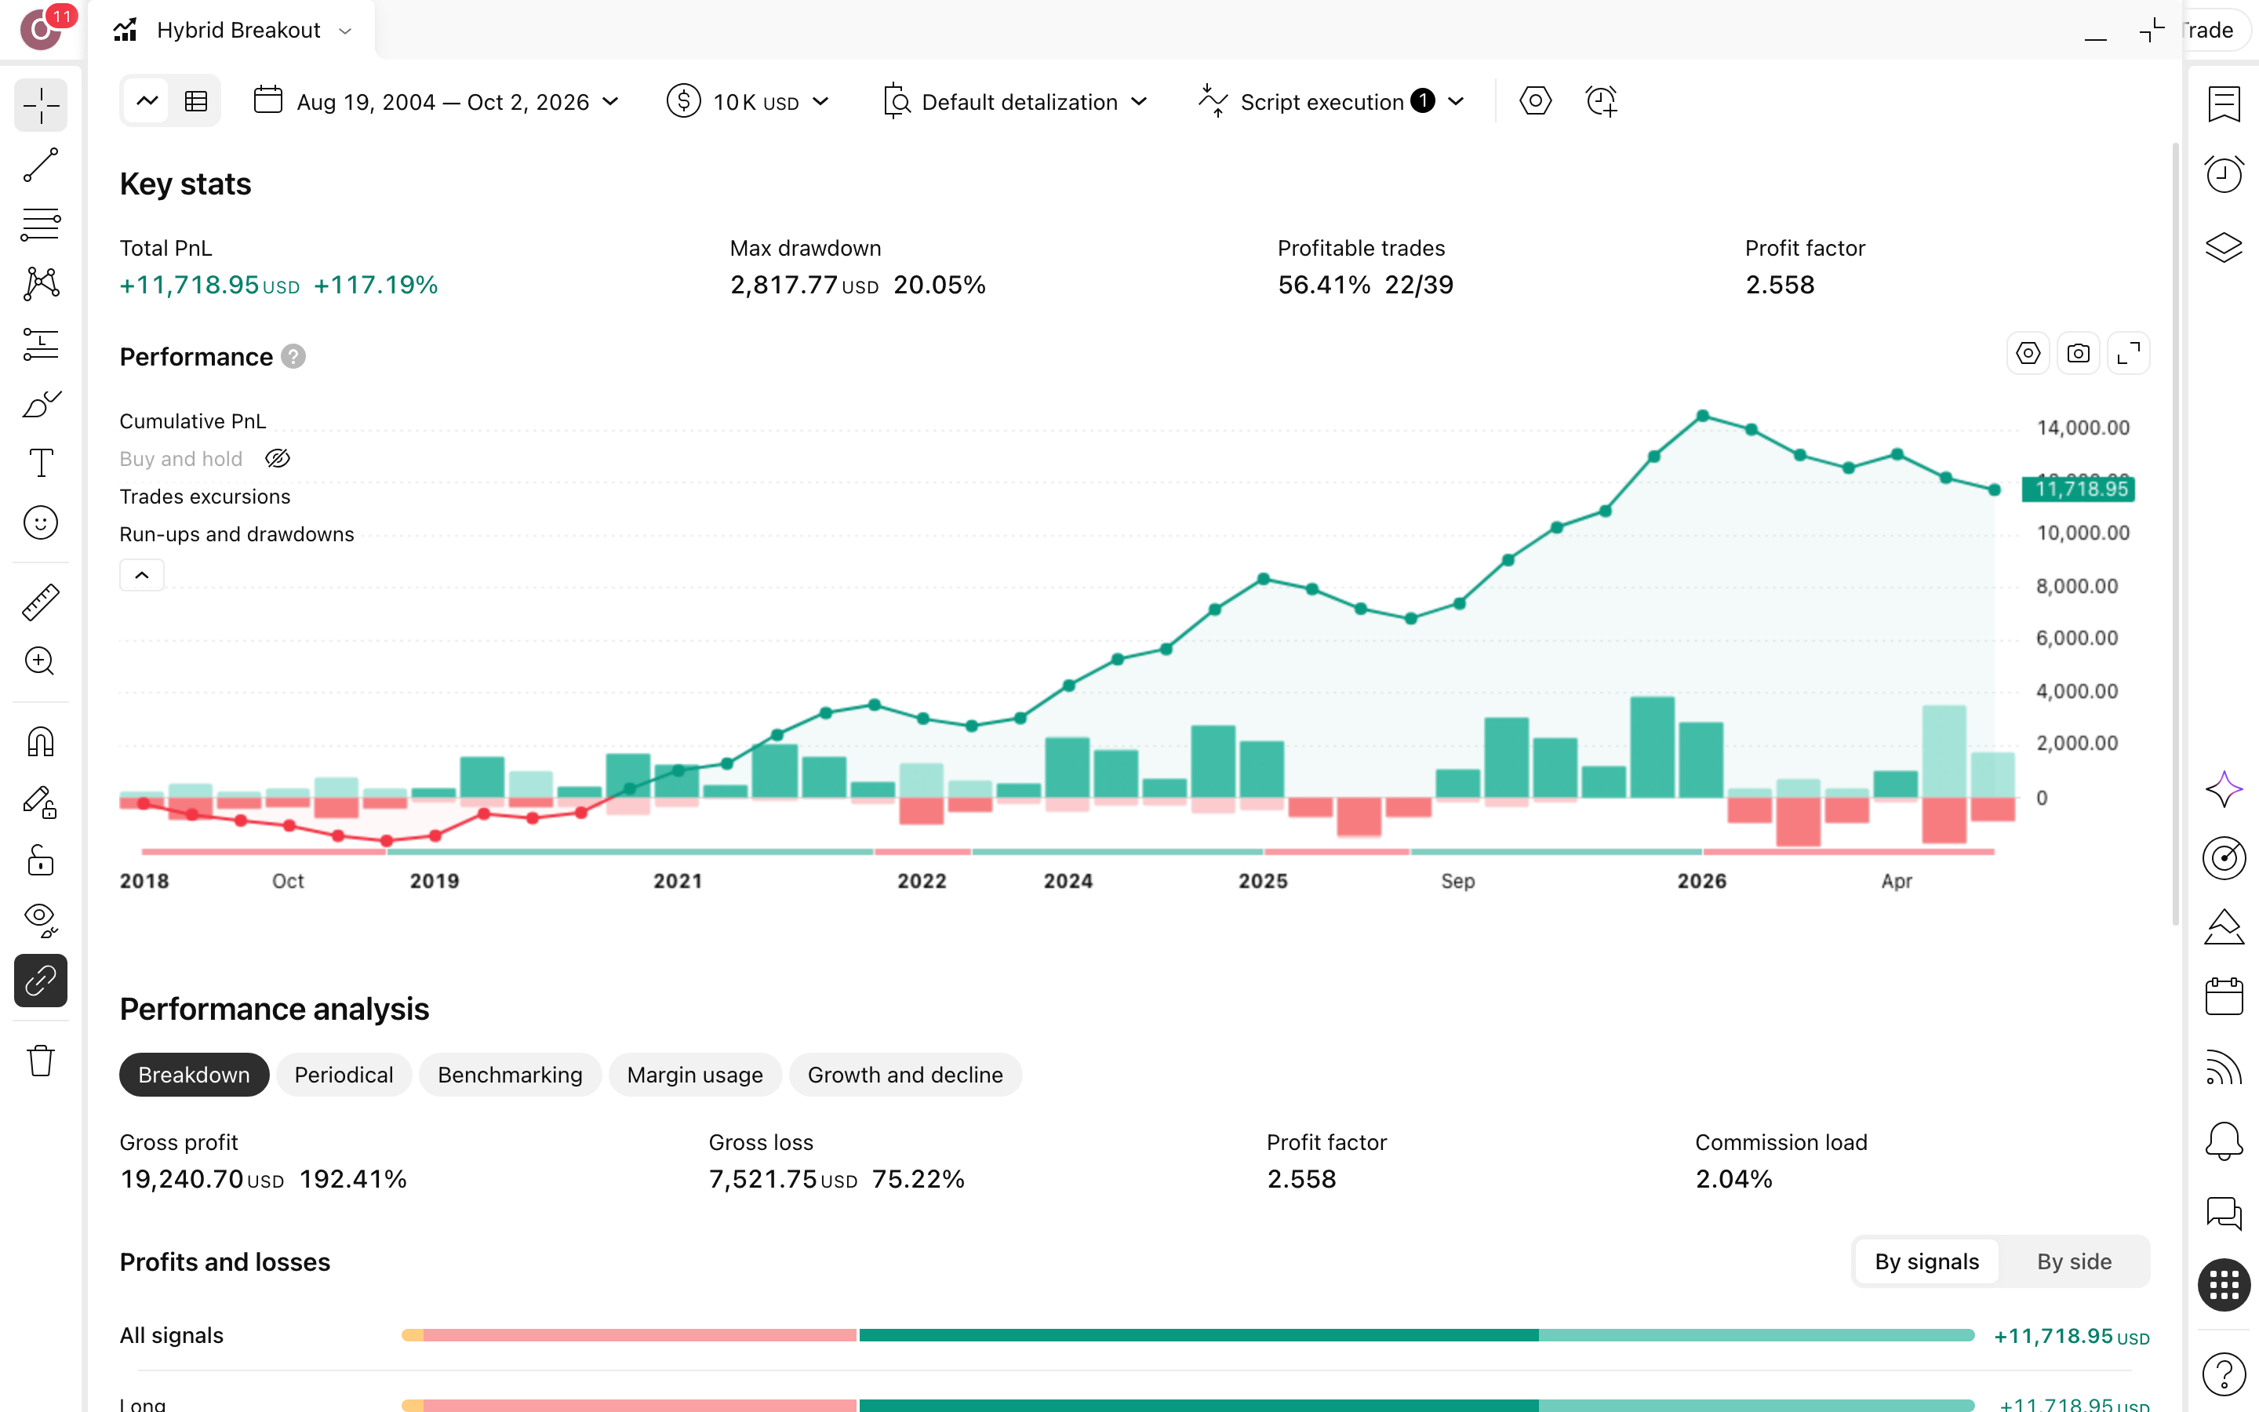Image resolution: width=2259 pixels, height=1412 pixels.
Task: Open Performance chart settings
Action: click(x=2028, y=354)
